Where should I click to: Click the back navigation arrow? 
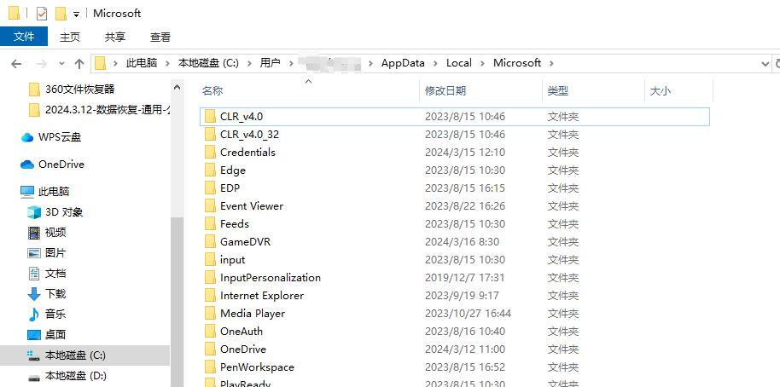(16, 64)
